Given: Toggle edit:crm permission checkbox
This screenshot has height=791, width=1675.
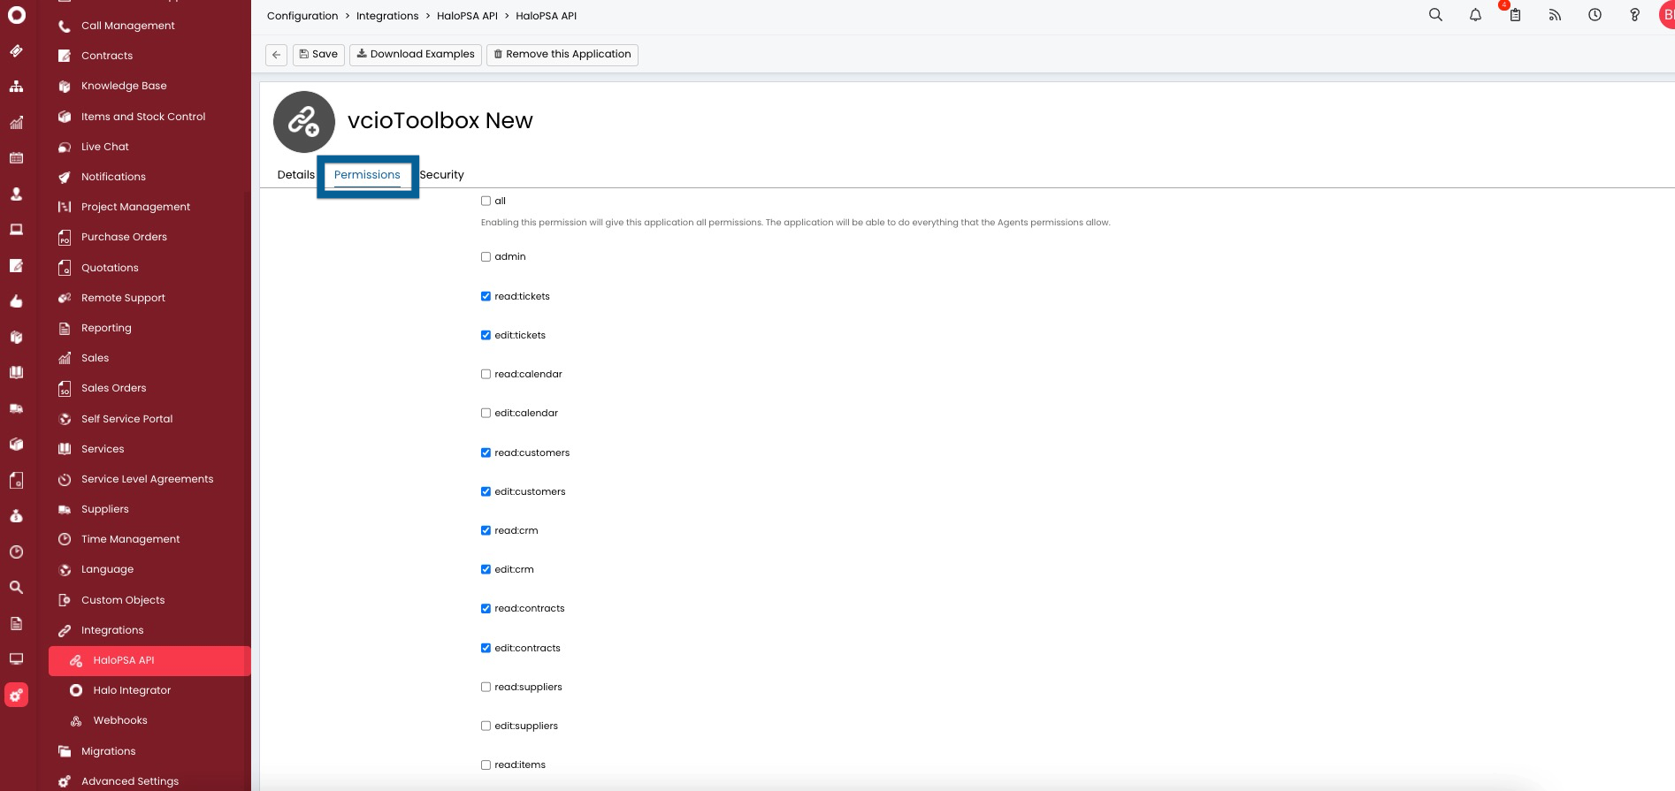Looking at the screenshot, I should pyautogui.click(x=486, y=569).
